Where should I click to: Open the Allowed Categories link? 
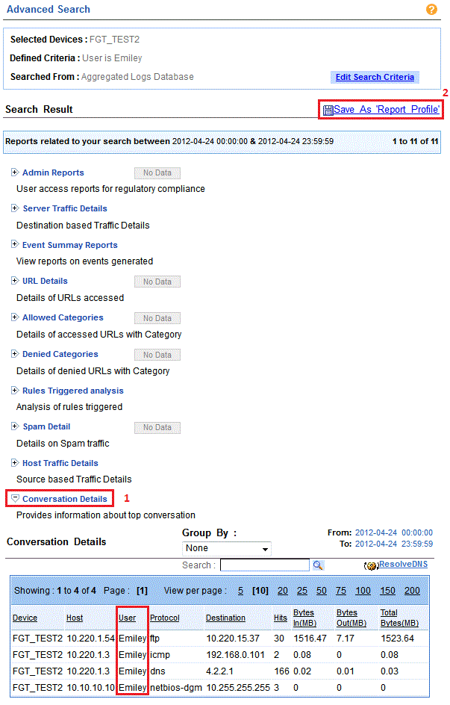pyautogui.click(x=63, y=317)
